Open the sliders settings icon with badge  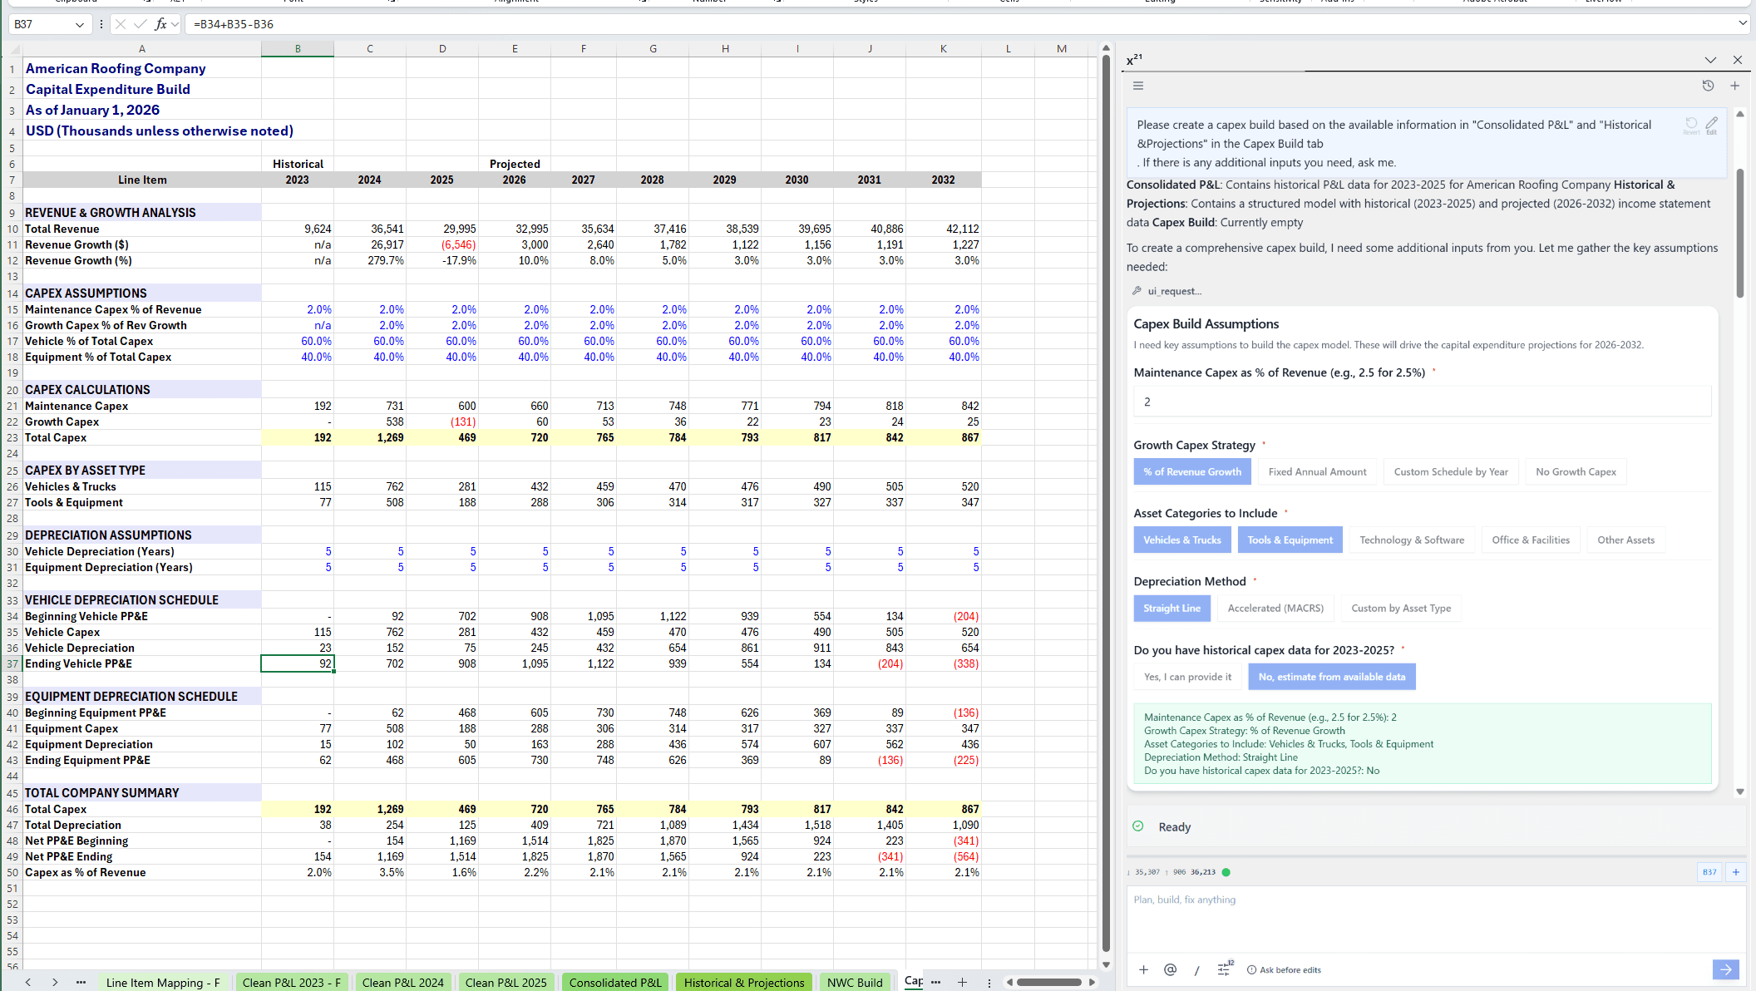1224,969
